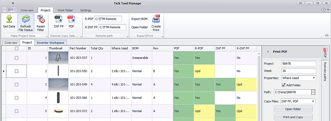Click the Reset Filter funnel icon
The height and width of the screenshot is (121, 331).
(x=41, y=19)
